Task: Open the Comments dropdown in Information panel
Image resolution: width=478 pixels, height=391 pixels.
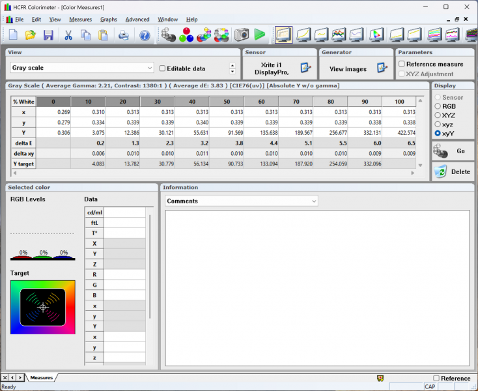Action: [x=313, y=201]
